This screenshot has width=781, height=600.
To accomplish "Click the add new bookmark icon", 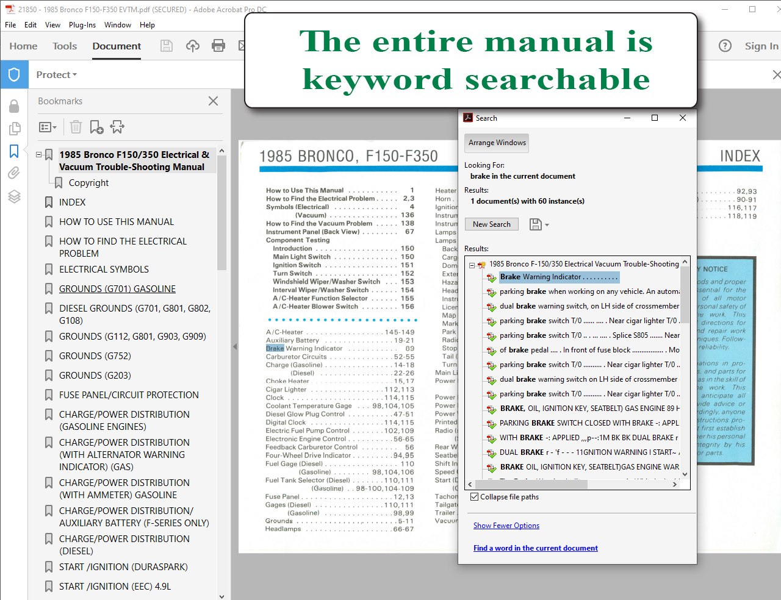I will pyautogui.click(x=96, y=127).
